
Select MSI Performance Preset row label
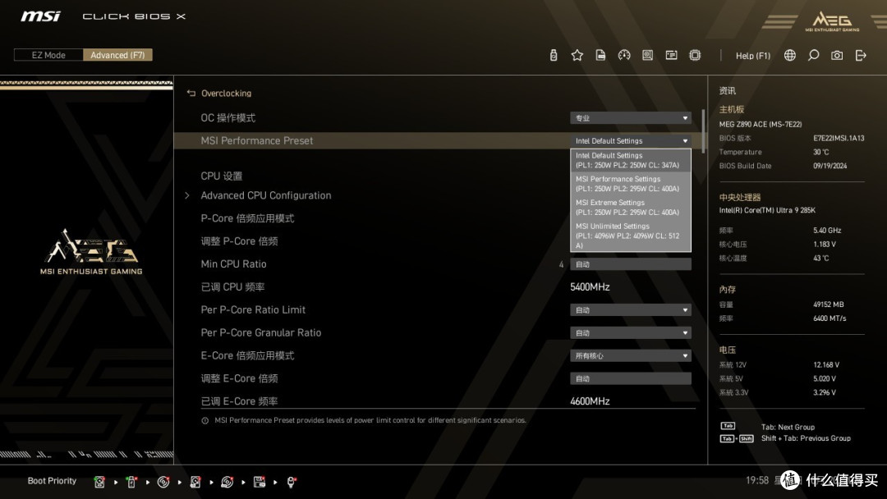(257, 140)
